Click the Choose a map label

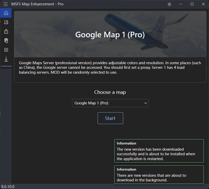[x=110, y=92]
